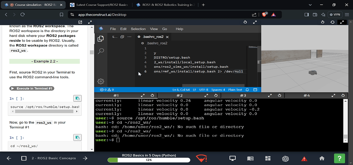Restart terminal #4
Screen dimensions: 353x165
point(343,95)
